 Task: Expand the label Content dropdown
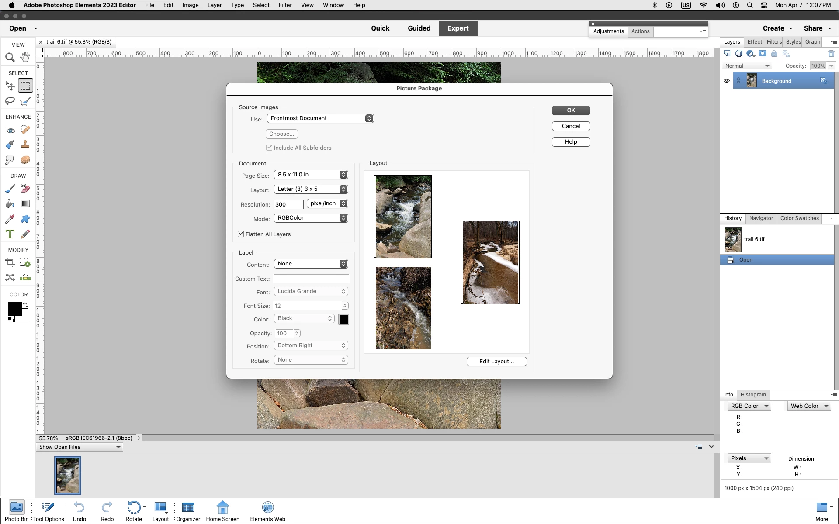(311, 264)
